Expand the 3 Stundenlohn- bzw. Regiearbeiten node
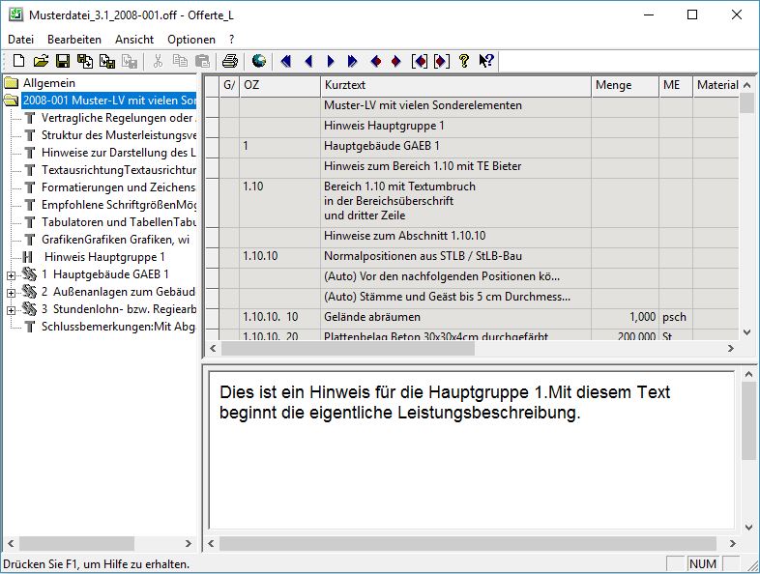Viewport: 760px width, 574px height. click(x=11, y=310)
